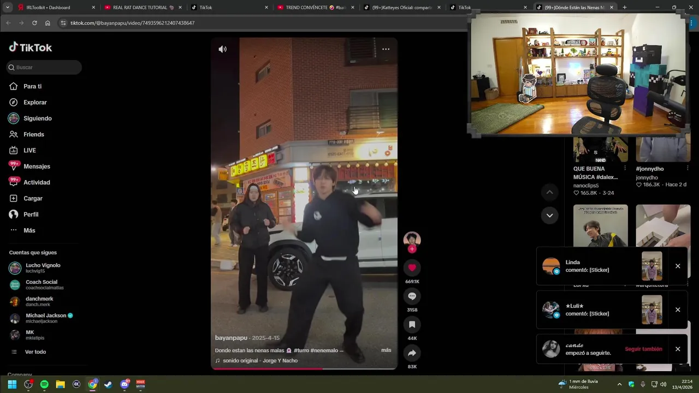Viewport: 699px width, 393px height.
Task: Open comments via the speech bubble icon
Action: coord(412,296)
